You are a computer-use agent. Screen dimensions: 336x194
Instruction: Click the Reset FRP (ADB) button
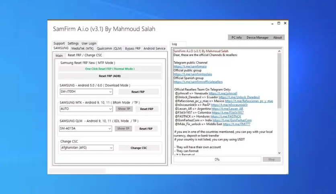110,76
